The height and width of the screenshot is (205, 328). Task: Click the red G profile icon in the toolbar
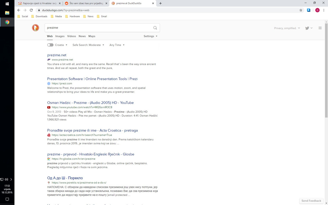coord(317,10)
